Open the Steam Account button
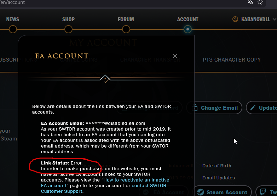 click(x=223, y=192)
